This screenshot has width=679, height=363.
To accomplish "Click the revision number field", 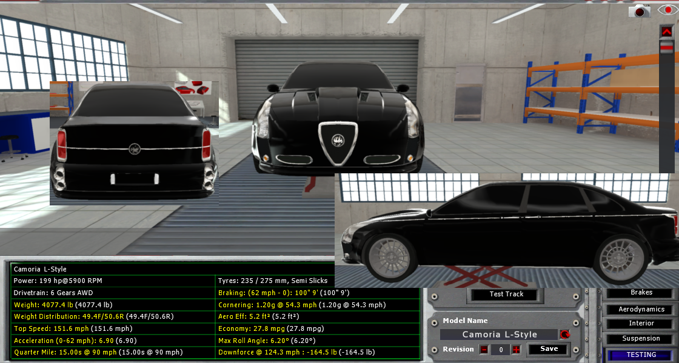I will click(x=500, y=350).
